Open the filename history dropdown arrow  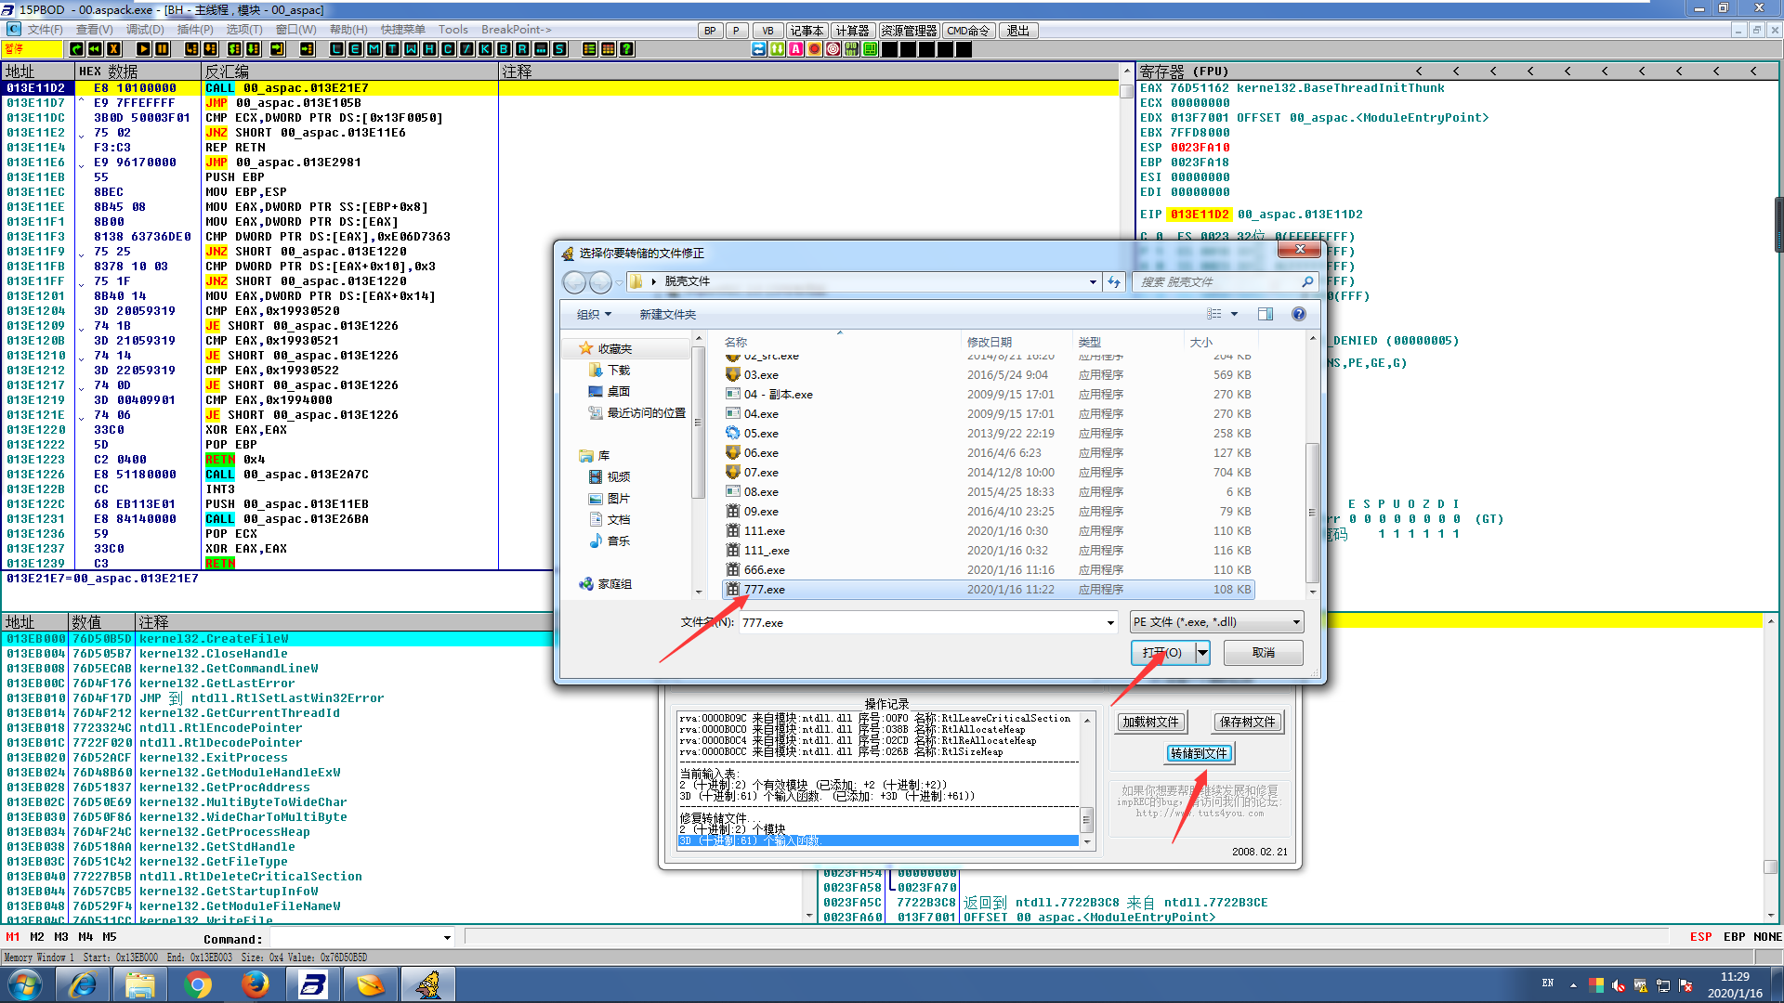(x=1110, y=623)
